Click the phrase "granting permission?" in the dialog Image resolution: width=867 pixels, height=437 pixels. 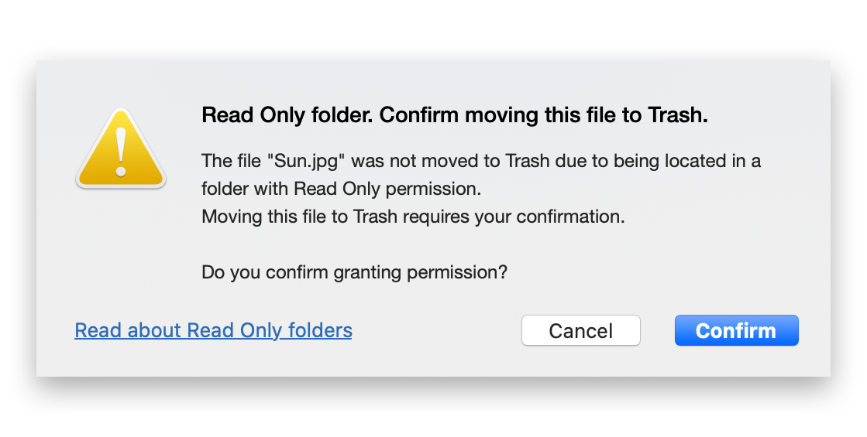coord(420,272)
